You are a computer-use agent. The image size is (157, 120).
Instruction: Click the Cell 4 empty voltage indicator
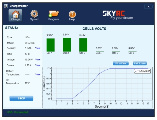[100, 52]
